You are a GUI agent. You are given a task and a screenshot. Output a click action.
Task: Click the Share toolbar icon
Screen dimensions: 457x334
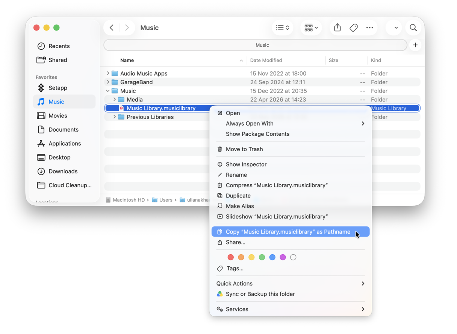coord(337,28)
